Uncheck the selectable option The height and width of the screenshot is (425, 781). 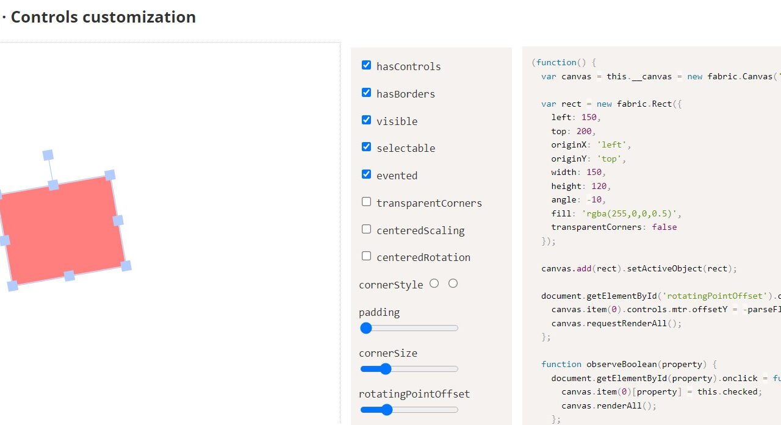366,147
